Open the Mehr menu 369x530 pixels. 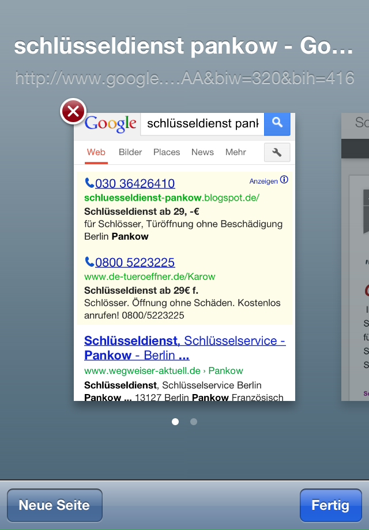click(x=236, y=152)
